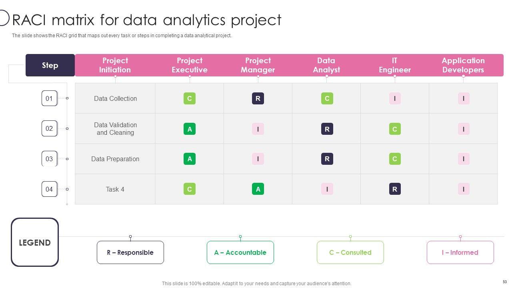
Task: Click the R badge in the Data Collection row
Action: 258,98
